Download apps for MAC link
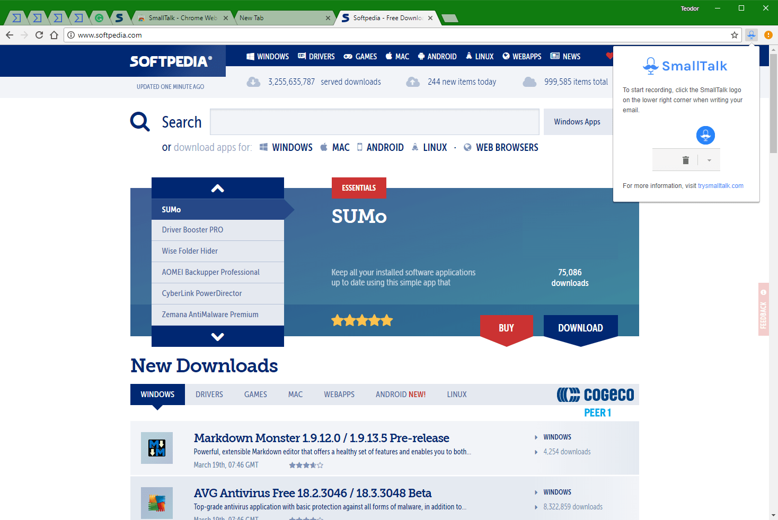This screenshot has height=520, width=778. (335, 147)
